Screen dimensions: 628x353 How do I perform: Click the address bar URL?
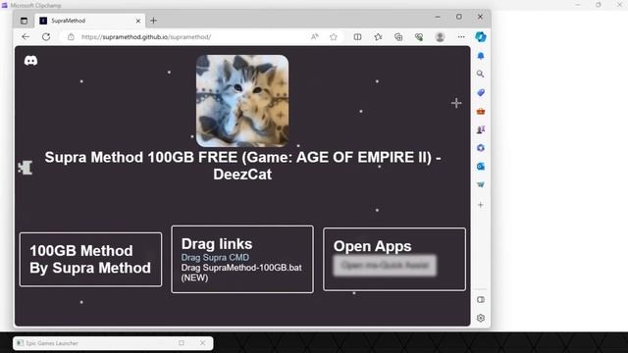tap(146, 37)
